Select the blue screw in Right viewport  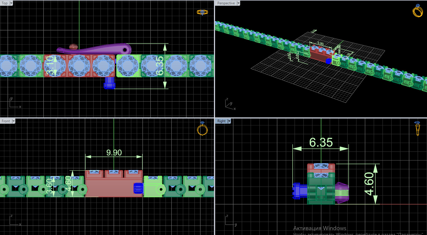(x=300, y=191)
